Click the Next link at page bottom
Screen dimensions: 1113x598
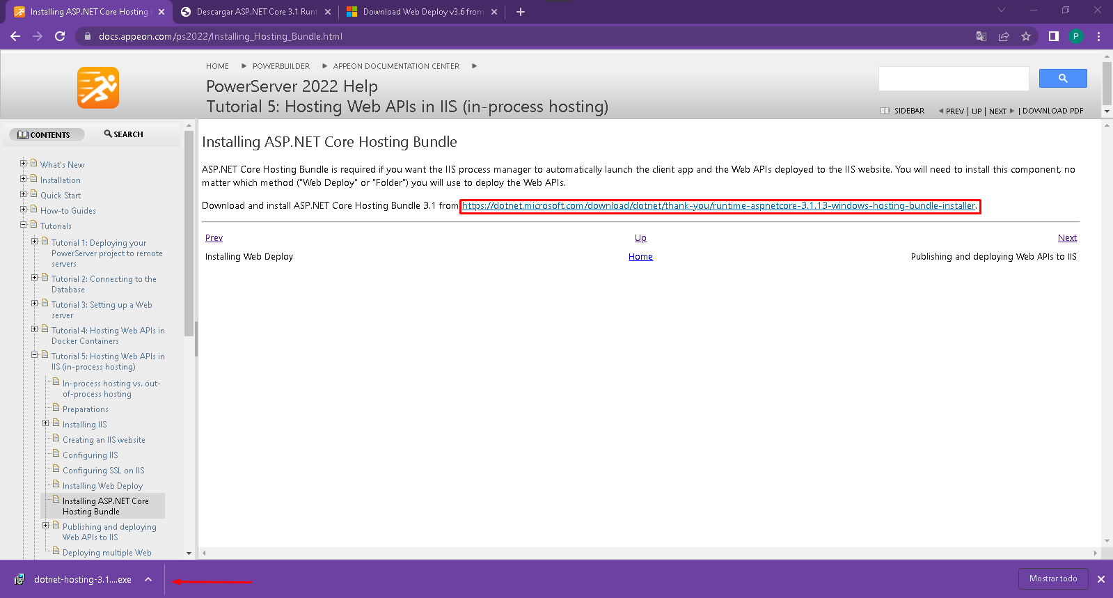[x=1066, y=238]
